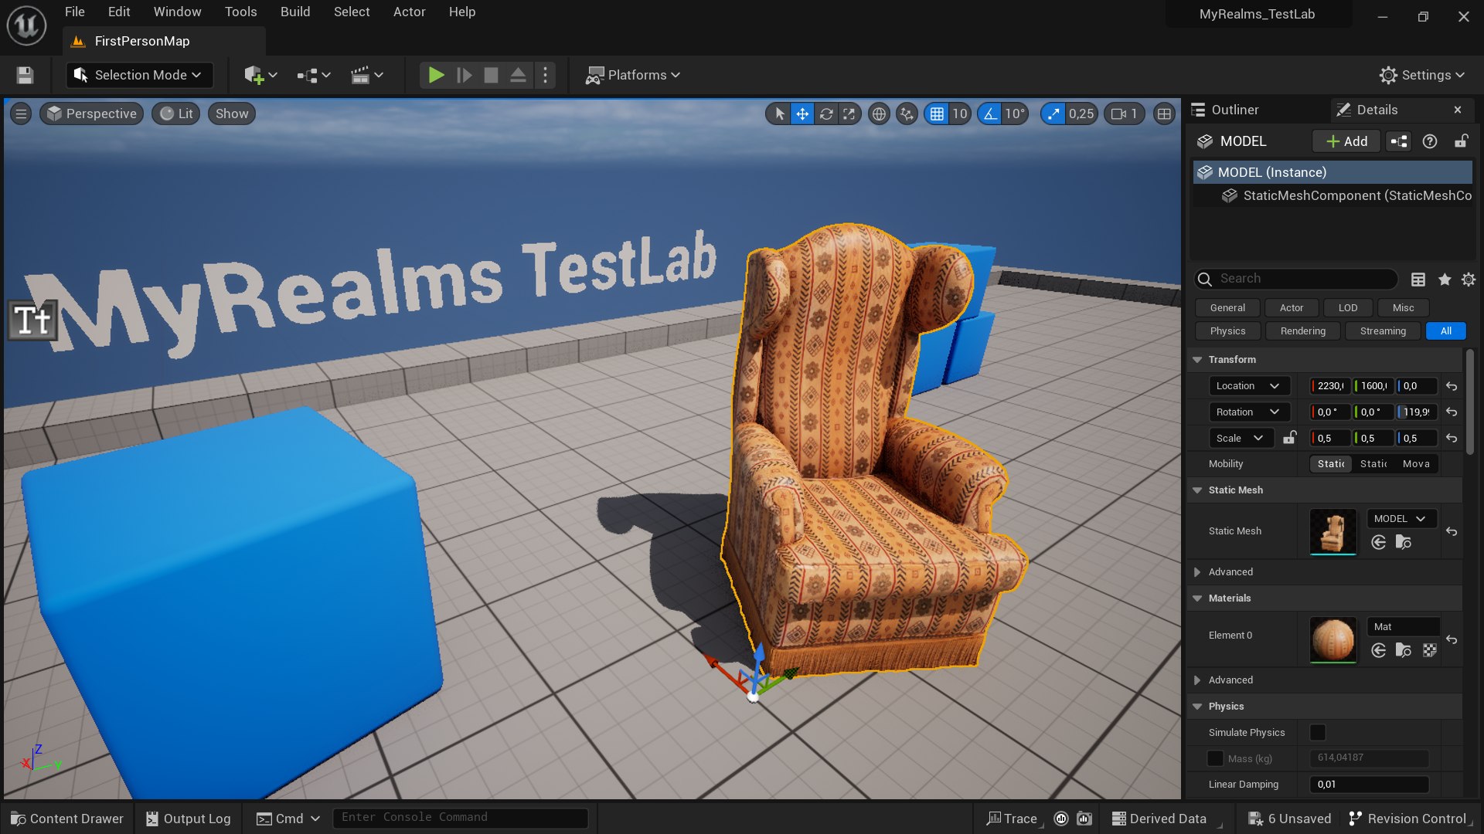Open the help question mark icon
The width and height of the screenshot is (1484, 834).
click(1430, 141)
